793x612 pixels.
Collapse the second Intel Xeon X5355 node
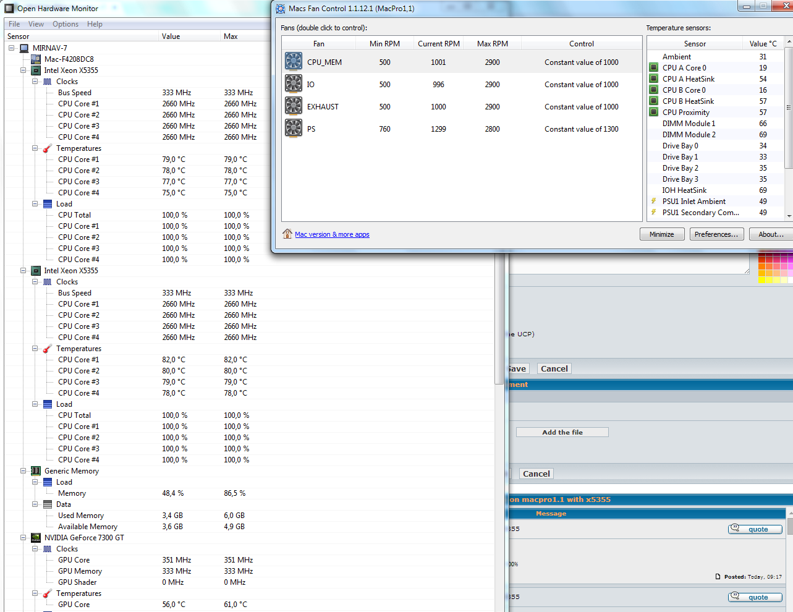point(23,271)
